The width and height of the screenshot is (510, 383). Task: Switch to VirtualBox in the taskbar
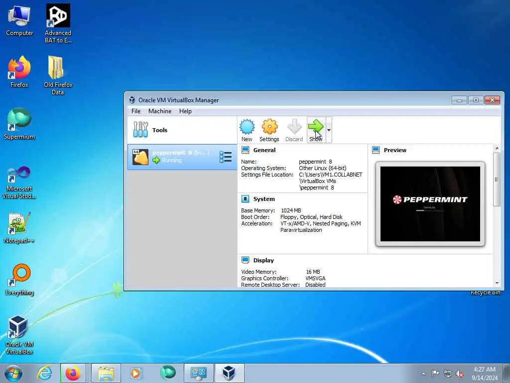point(229,373)
